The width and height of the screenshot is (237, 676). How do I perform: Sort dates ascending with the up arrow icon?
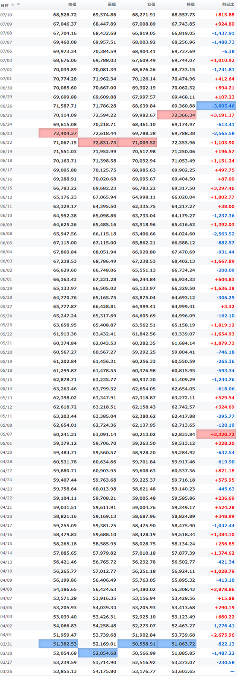pos(12,5)
